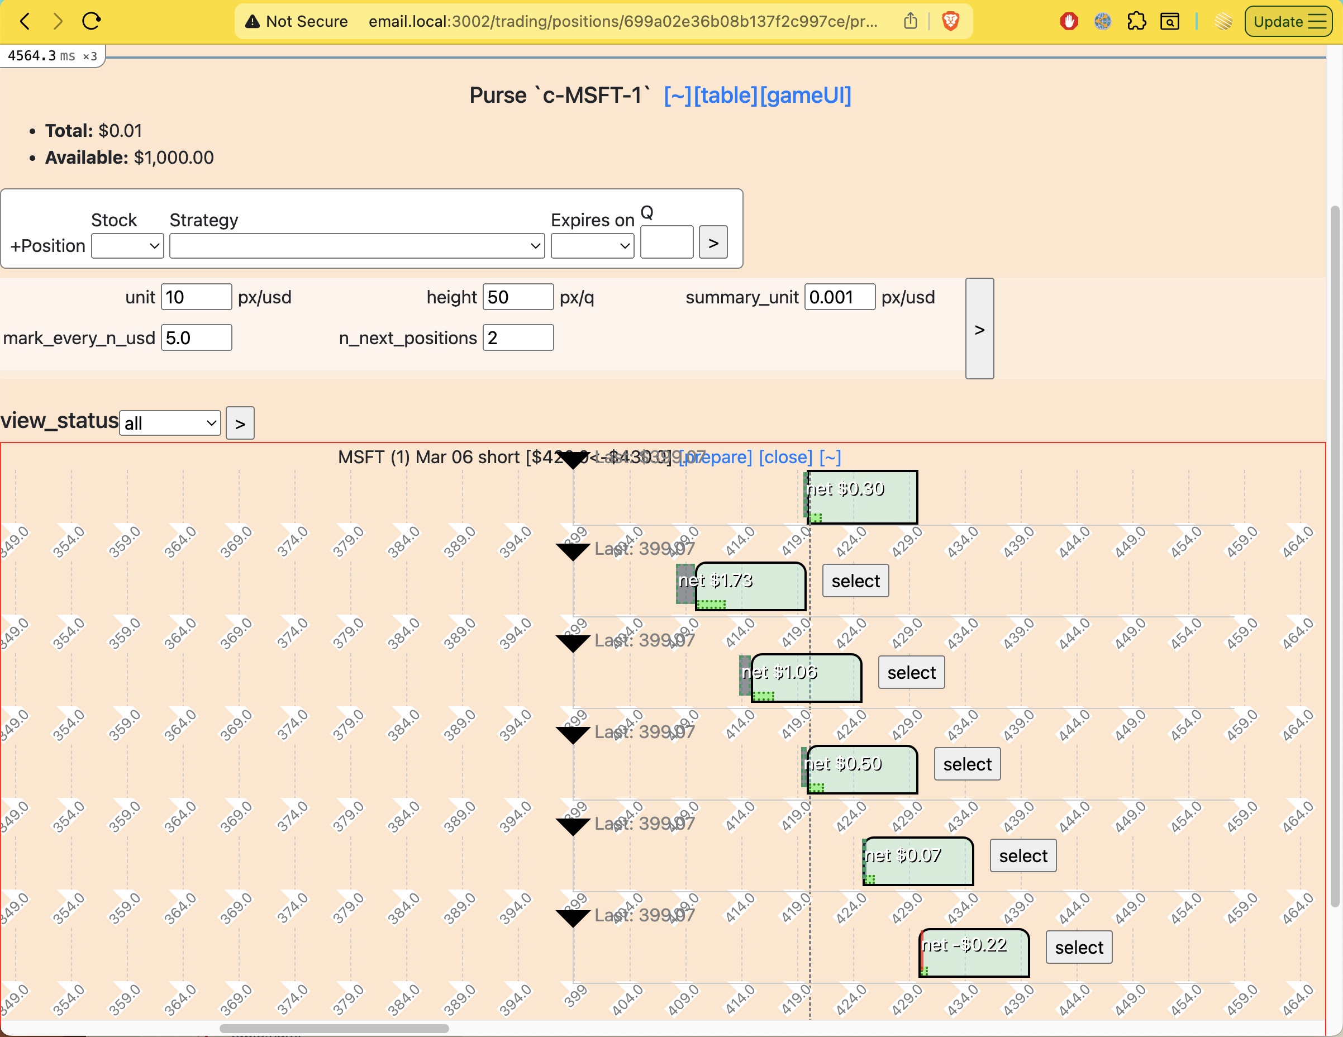Screen dimensions: 1343x1037
Task: Click the browser forward arrow
Action: [x=58, y=22]
